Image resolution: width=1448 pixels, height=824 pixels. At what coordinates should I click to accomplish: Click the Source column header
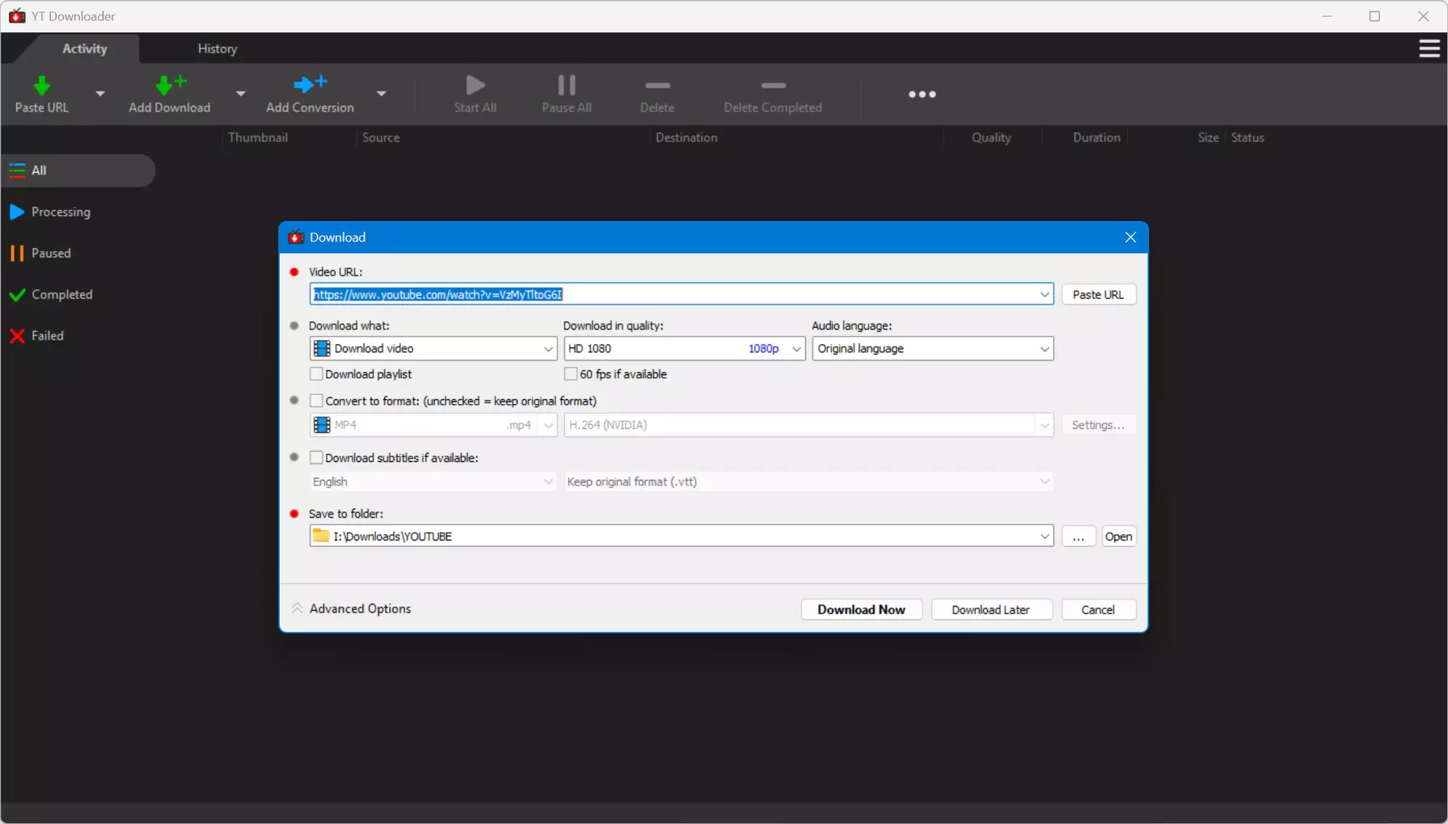tap(381, 137)
